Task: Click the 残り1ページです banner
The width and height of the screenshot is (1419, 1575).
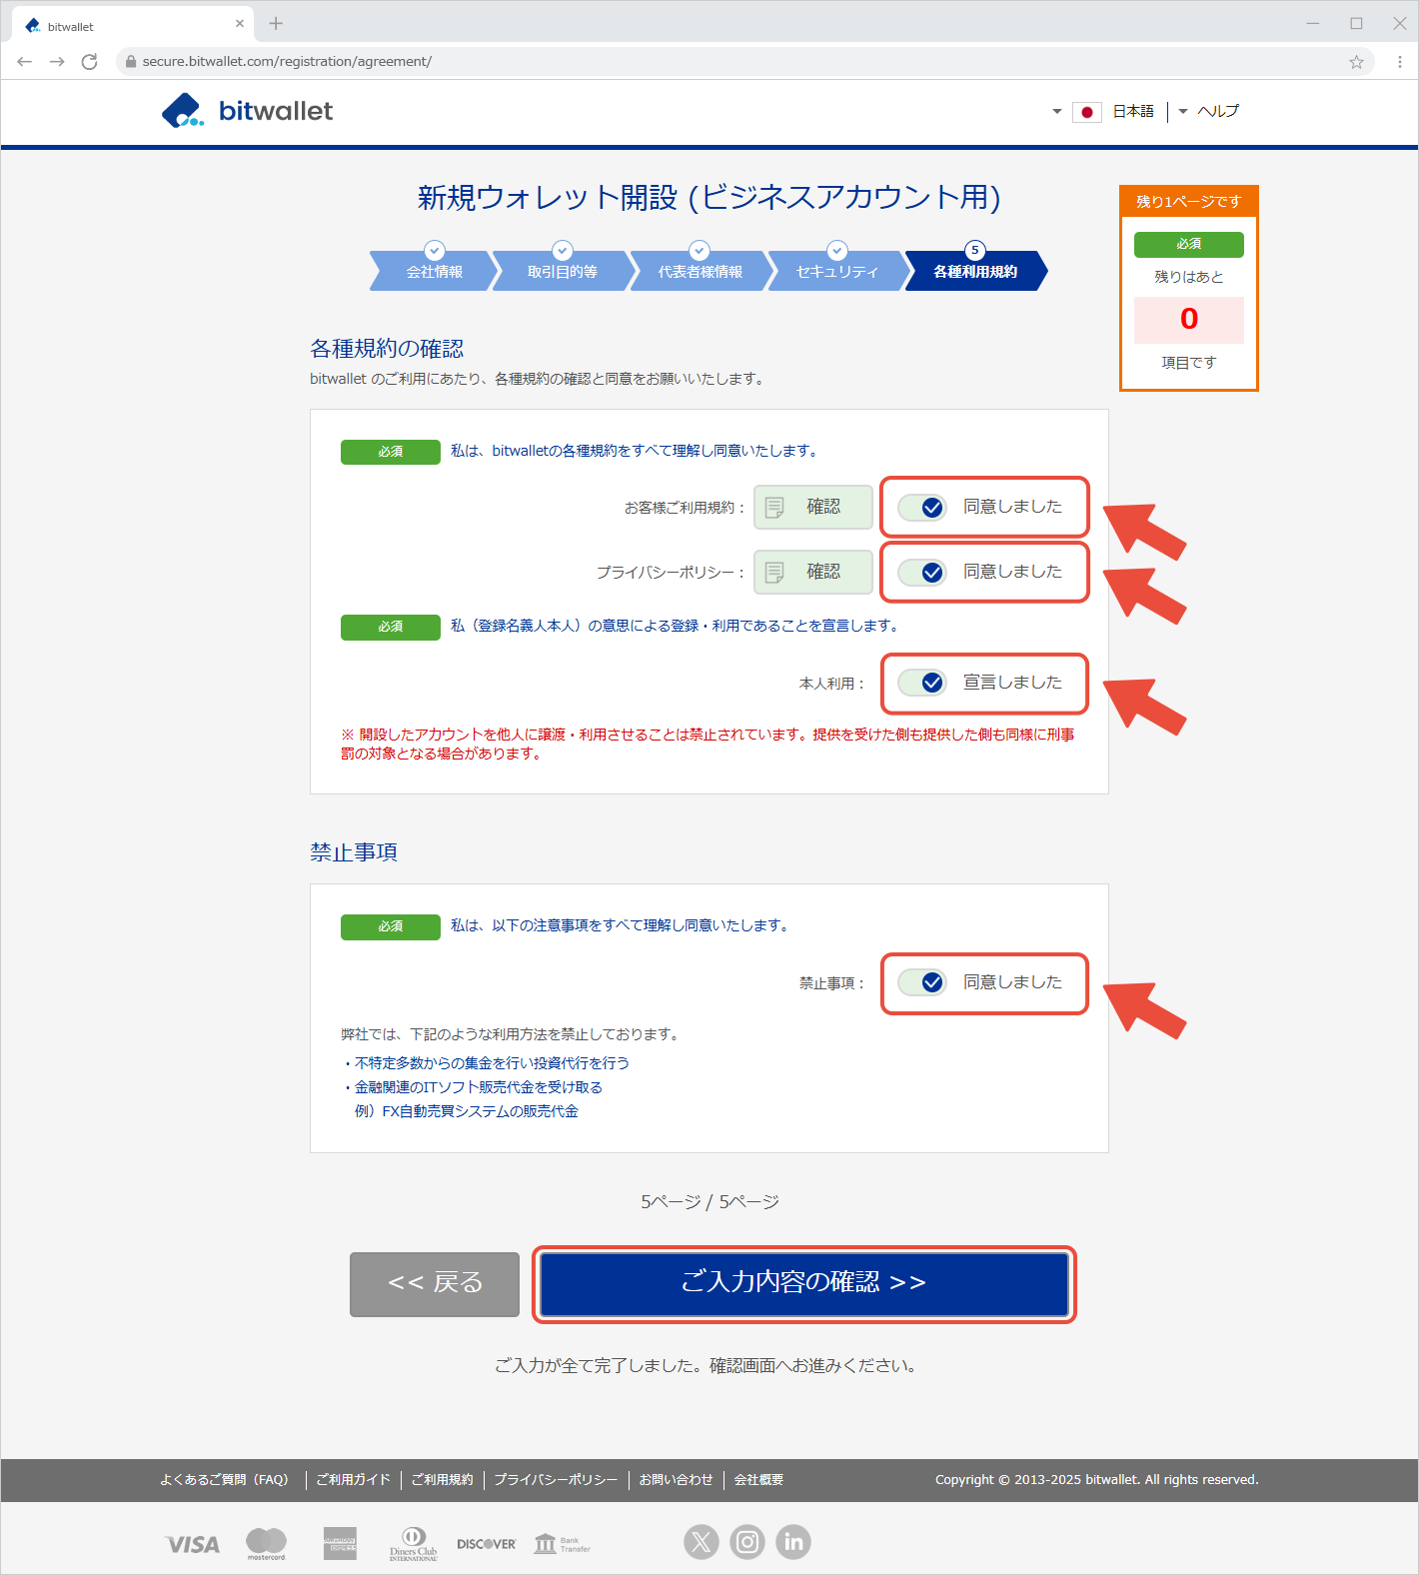Action: click(x=1189, y=202)
